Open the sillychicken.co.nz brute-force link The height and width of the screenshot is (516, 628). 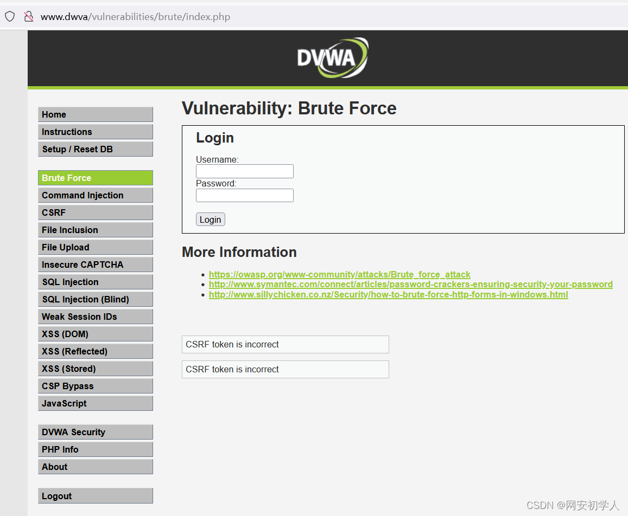(x=388, y=295)
